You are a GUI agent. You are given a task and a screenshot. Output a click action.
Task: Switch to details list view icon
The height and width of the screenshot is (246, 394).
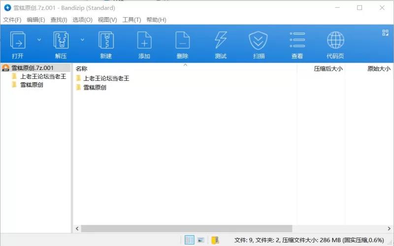click(x=189, y=240)
